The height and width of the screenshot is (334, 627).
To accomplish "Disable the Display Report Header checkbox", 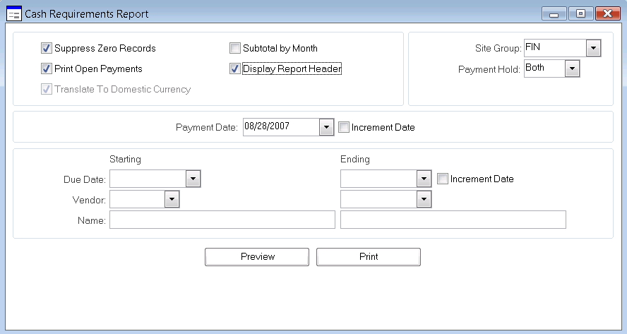I will (235, 69).
